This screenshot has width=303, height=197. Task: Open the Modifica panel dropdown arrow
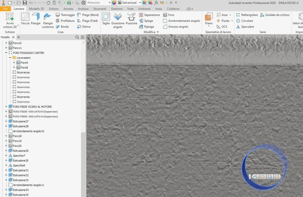pos(158,32)
